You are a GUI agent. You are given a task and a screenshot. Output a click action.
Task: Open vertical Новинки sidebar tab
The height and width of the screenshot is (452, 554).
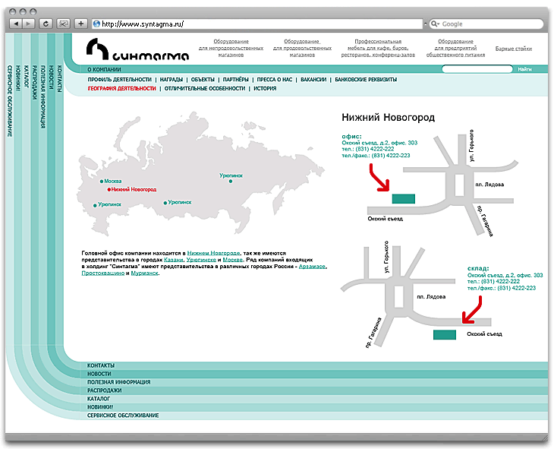pyautogui.click(x=17, y=77)
